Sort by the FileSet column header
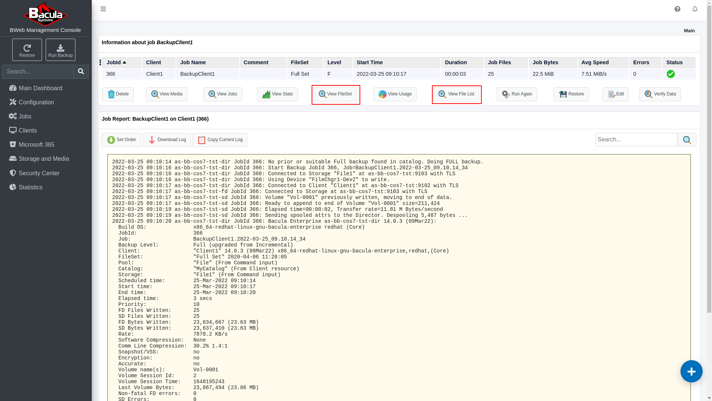The width and height of the screenshot is (712, 401). point(305,62)
